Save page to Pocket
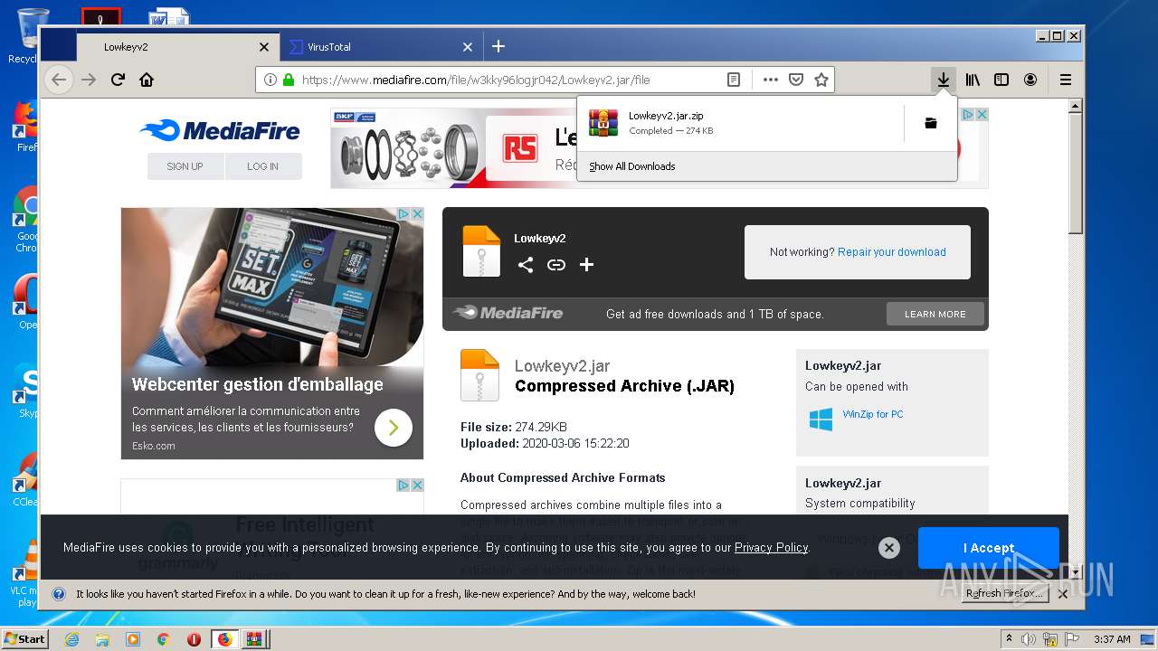Viewport: 1158px width, 651px height. coord(796,80)
